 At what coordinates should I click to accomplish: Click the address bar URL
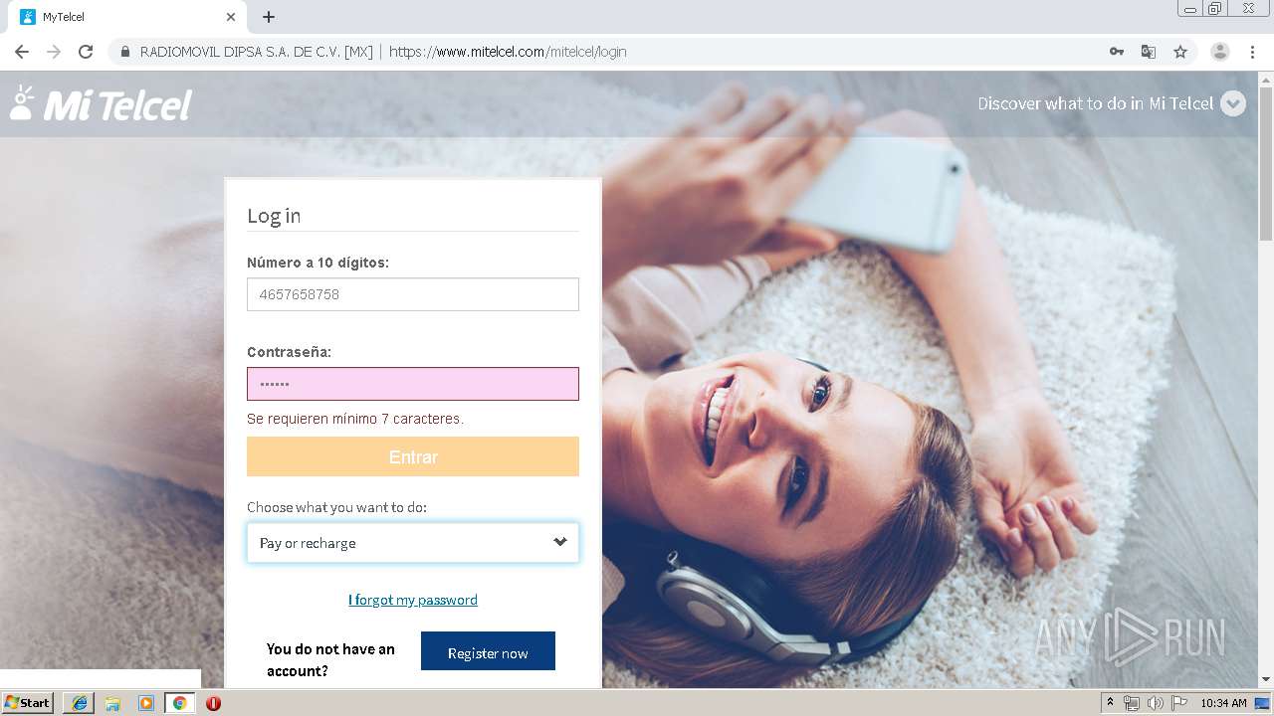coord(508,52)
